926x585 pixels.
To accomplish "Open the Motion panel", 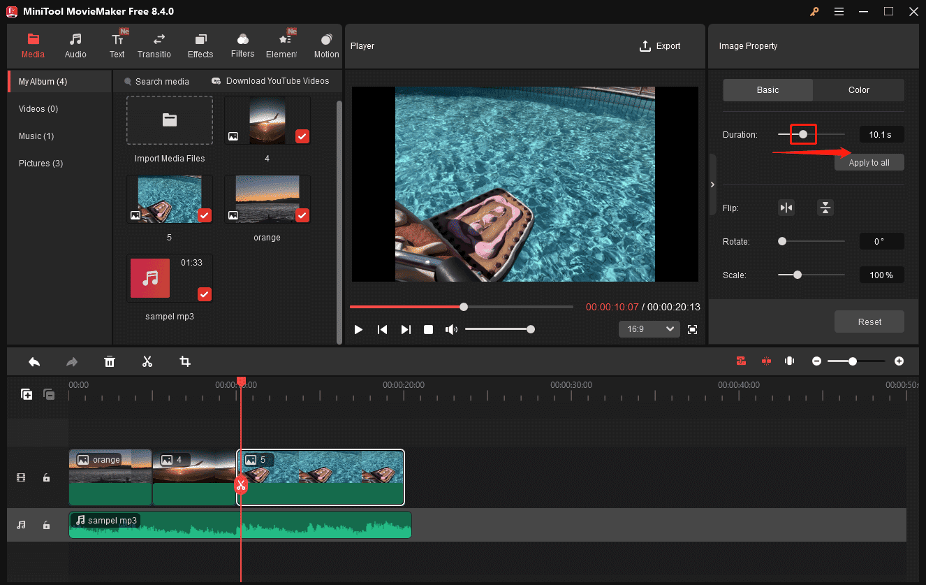I will click(x=326, y=45).
